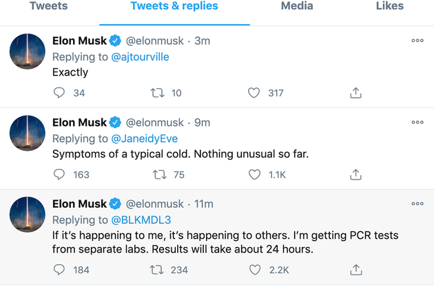Like the PCR tests tweet
The width and height of the screenshot is (434, 289).
coord(254,270)
